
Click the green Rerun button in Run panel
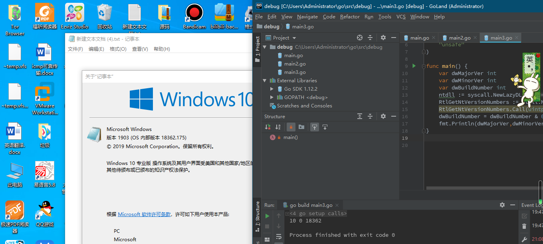point(267,216)
